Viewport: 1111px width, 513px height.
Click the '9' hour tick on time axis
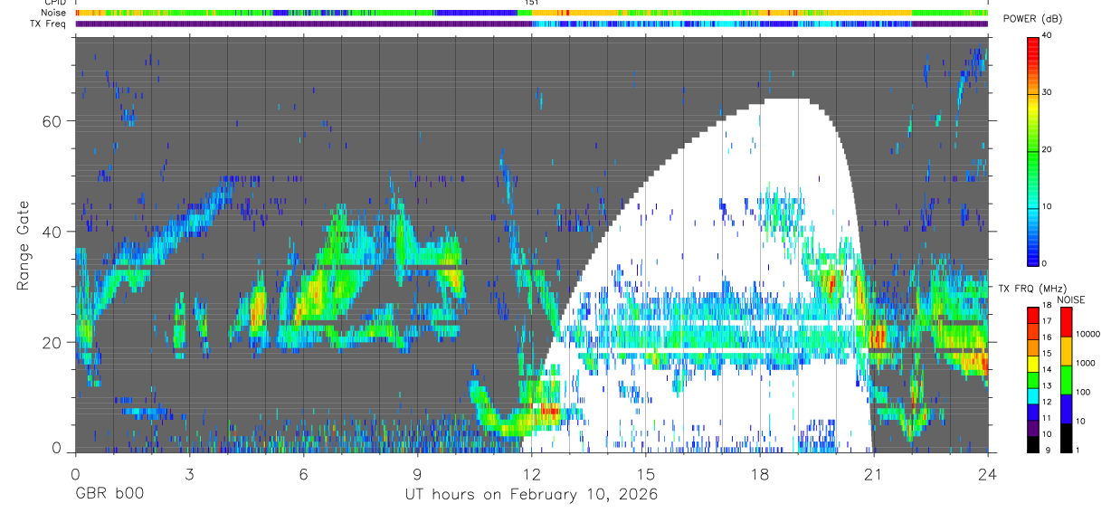[417, 473]
